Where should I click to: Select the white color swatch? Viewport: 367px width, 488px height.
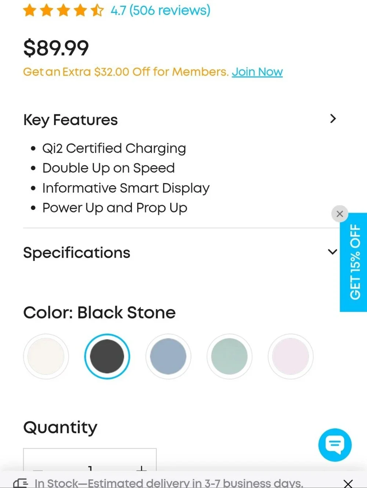[46, 356]
